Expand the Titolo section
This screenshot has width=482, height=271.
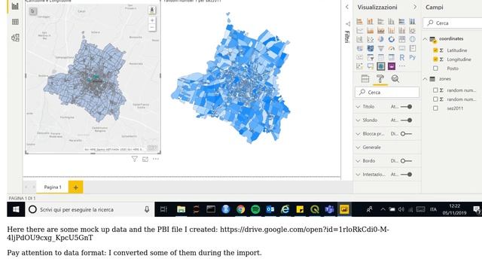click(x=358, y=107)
